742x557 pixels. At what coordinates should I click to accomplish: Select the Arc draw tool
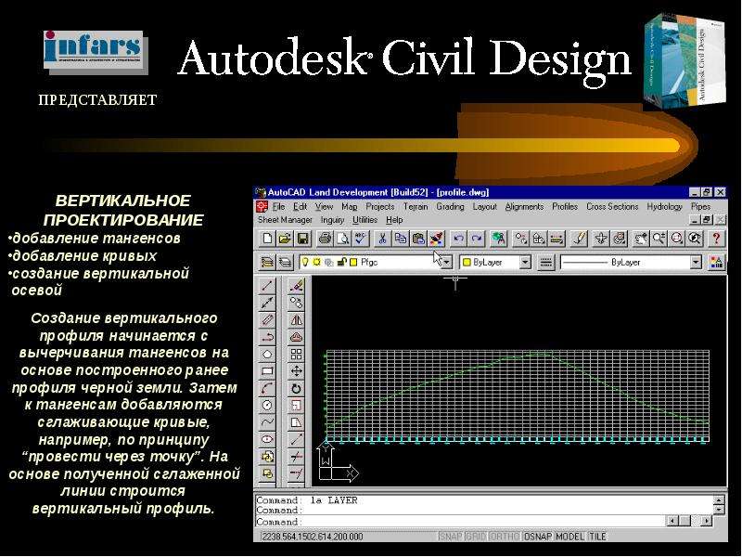tap(267, 388)
